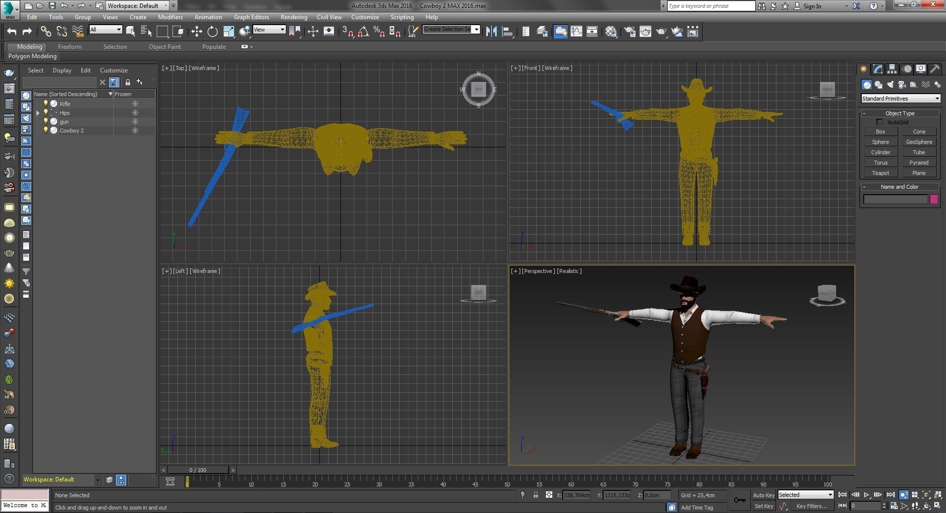Open the Modify command panel tab
The height and width of the screenshot is (513, 946).
tap(878, 69)
